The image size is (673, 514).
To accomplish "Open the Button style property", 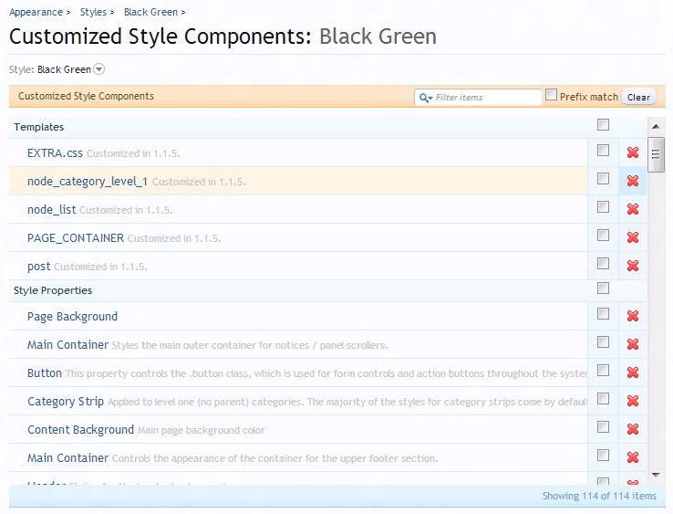I will (x=45, y=373).
